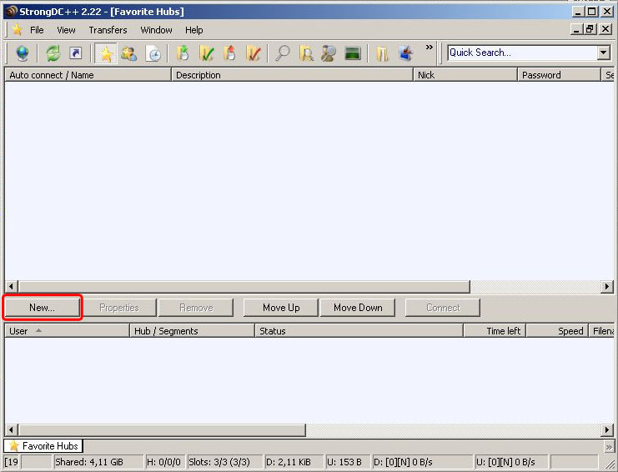Toggle the Favorite Hubs star toolbar icon
Viewport: 618px width, 472px height.
(x=106, y=53)
